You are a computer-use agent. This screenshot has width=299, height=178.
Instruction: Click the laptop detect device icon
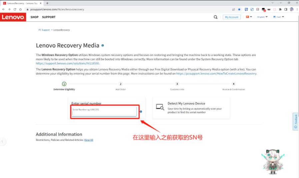(x=160, y=107)
